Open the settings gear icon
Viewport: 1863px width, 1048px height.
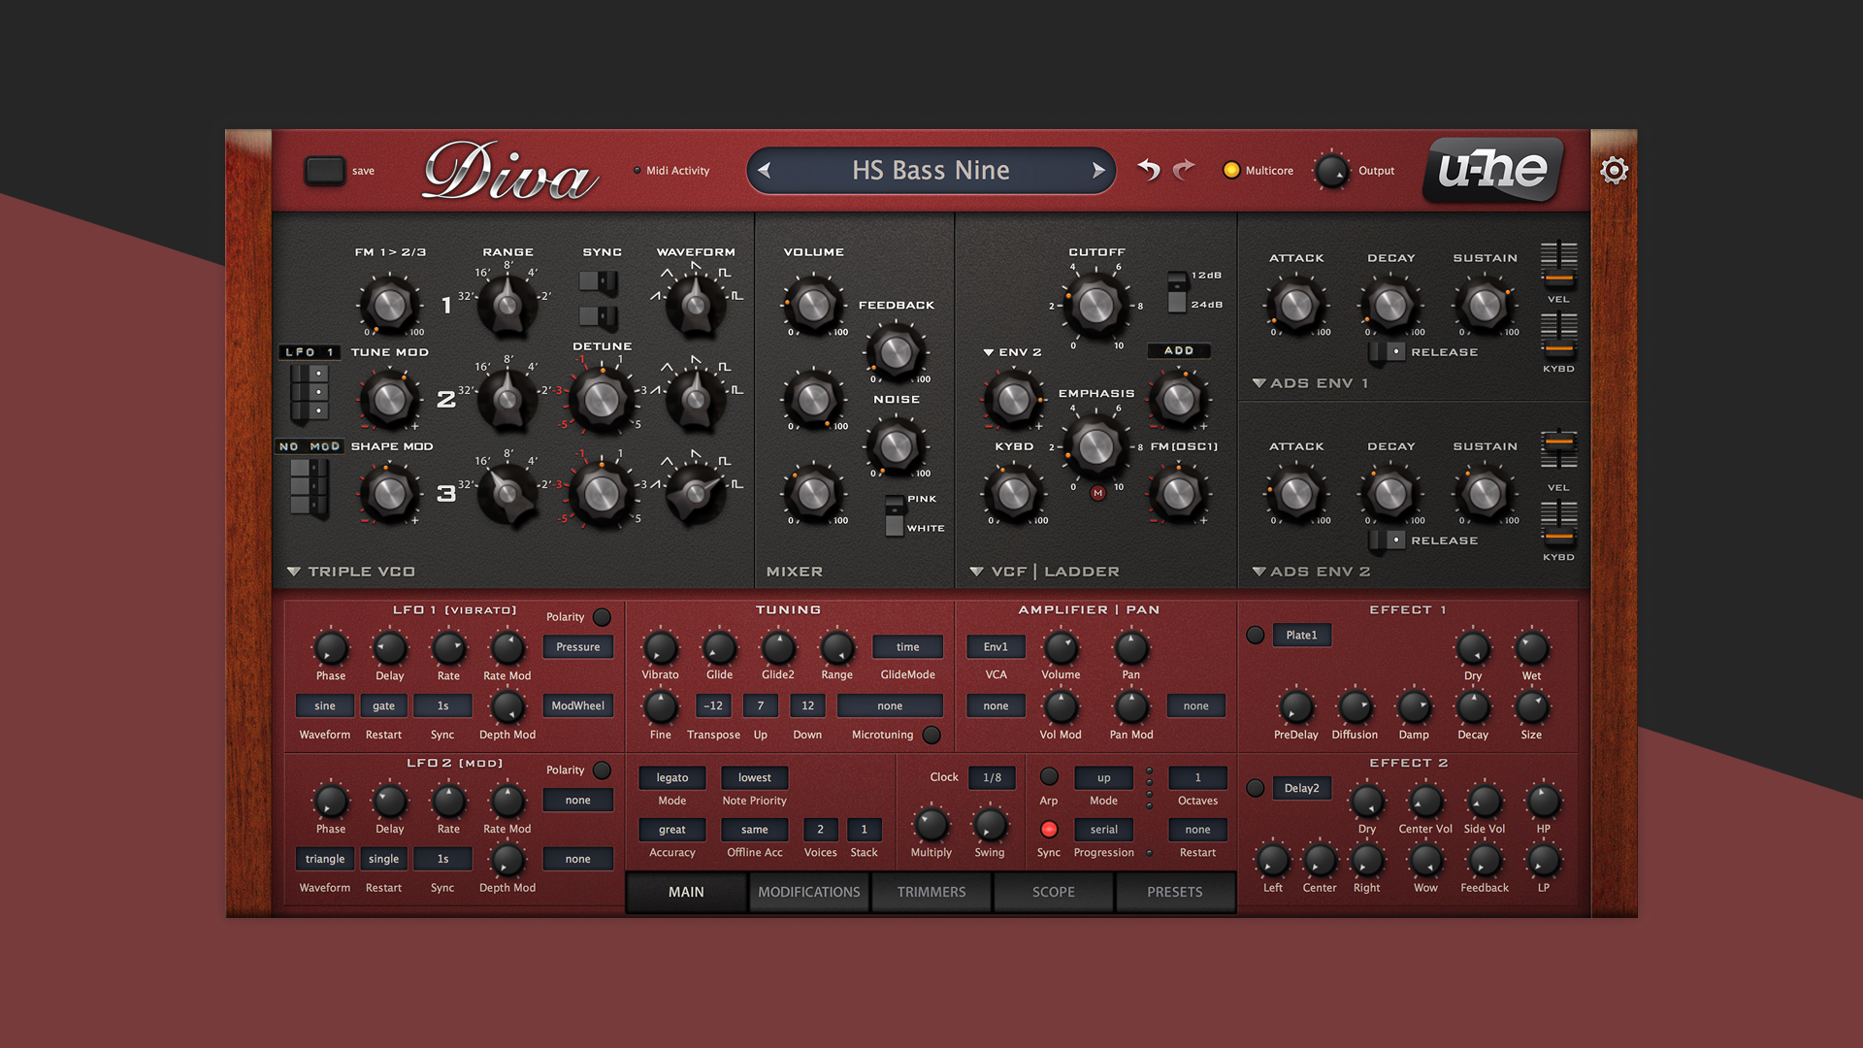(1614, 171)
